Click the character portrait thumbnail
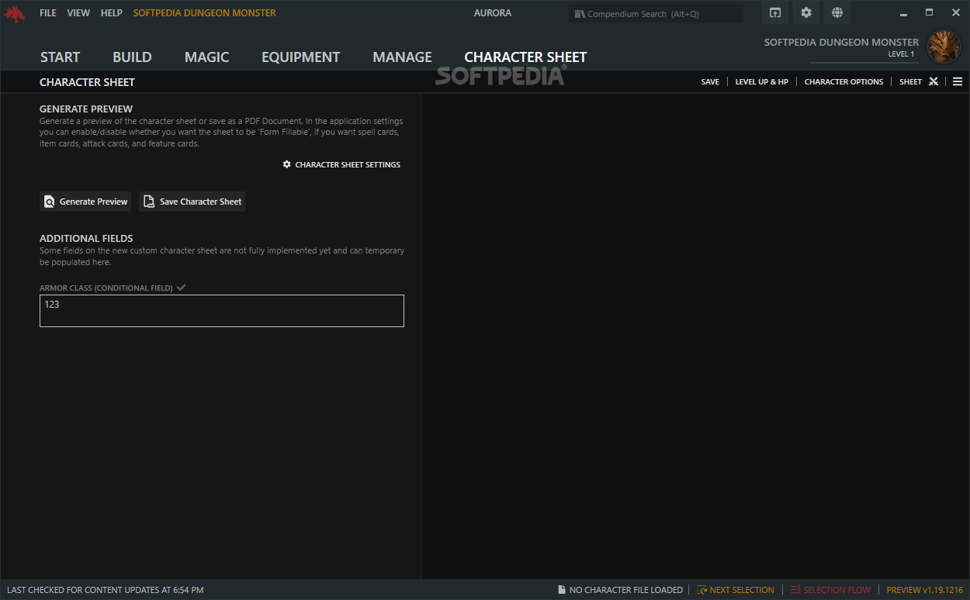Screen dimensions: 970x600 click(x=944, y=47)
